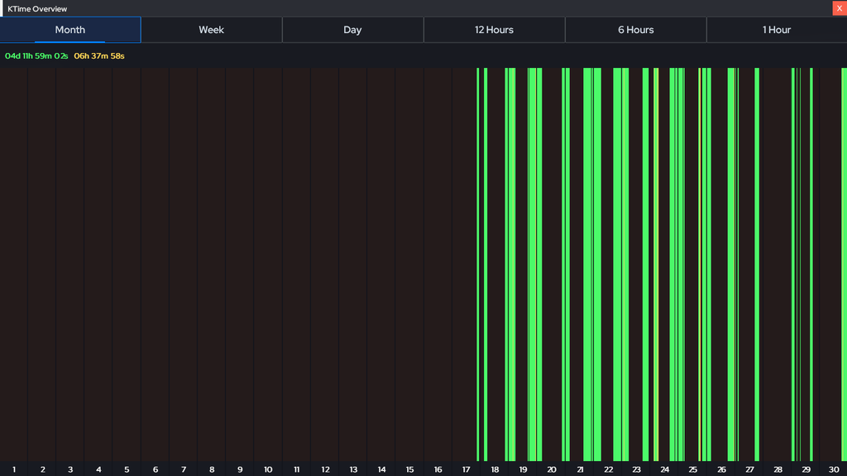Select day 21 on the timeline axis
Viewport: 847px width, 476px height.
pyautogui.click(x=580, y=469)
